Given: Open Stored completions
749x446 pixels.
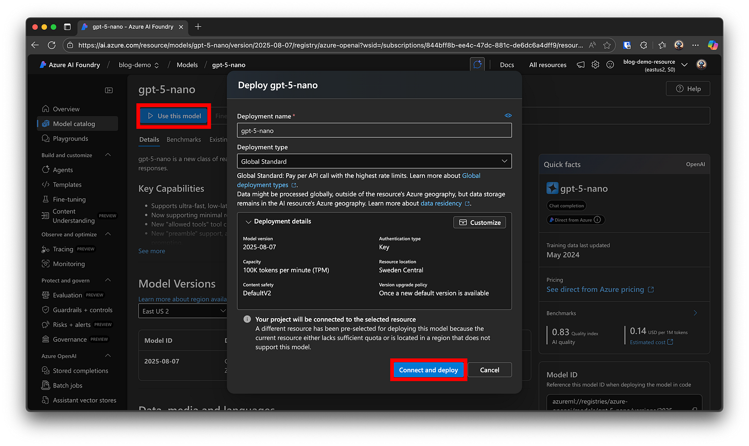Looking at the screenshot, I should 75,371.
